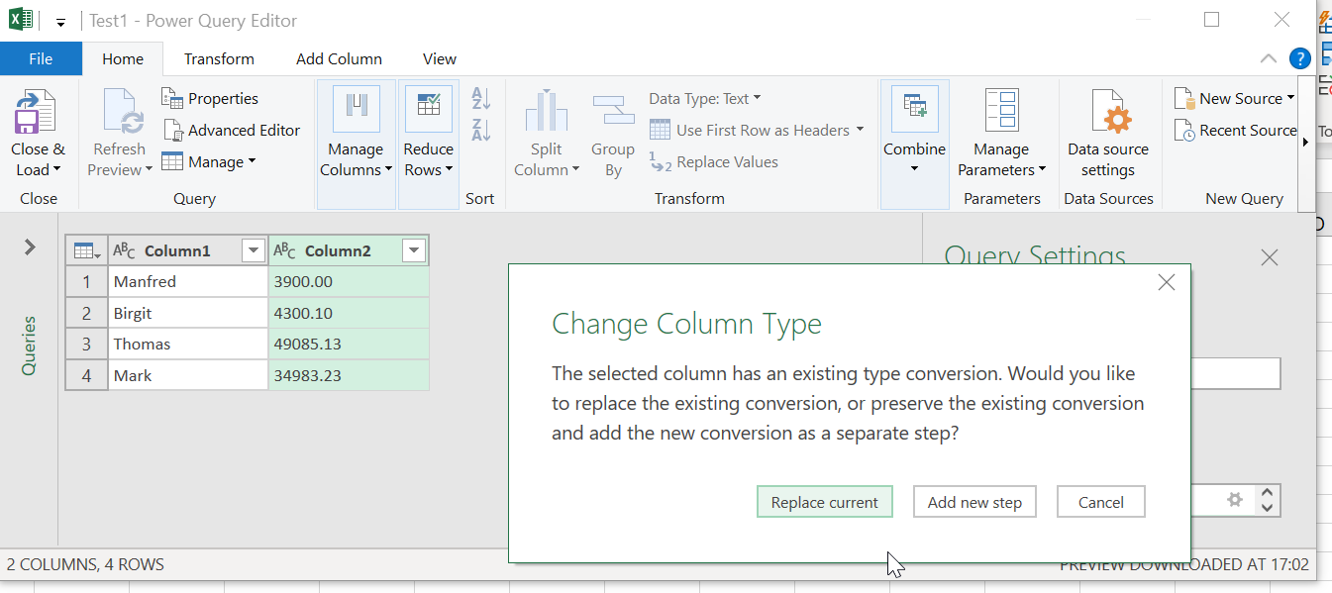This screenshot has height=593, width=1332.
Task: Expand the Queries navigation pane
Action: coord(30,247)
